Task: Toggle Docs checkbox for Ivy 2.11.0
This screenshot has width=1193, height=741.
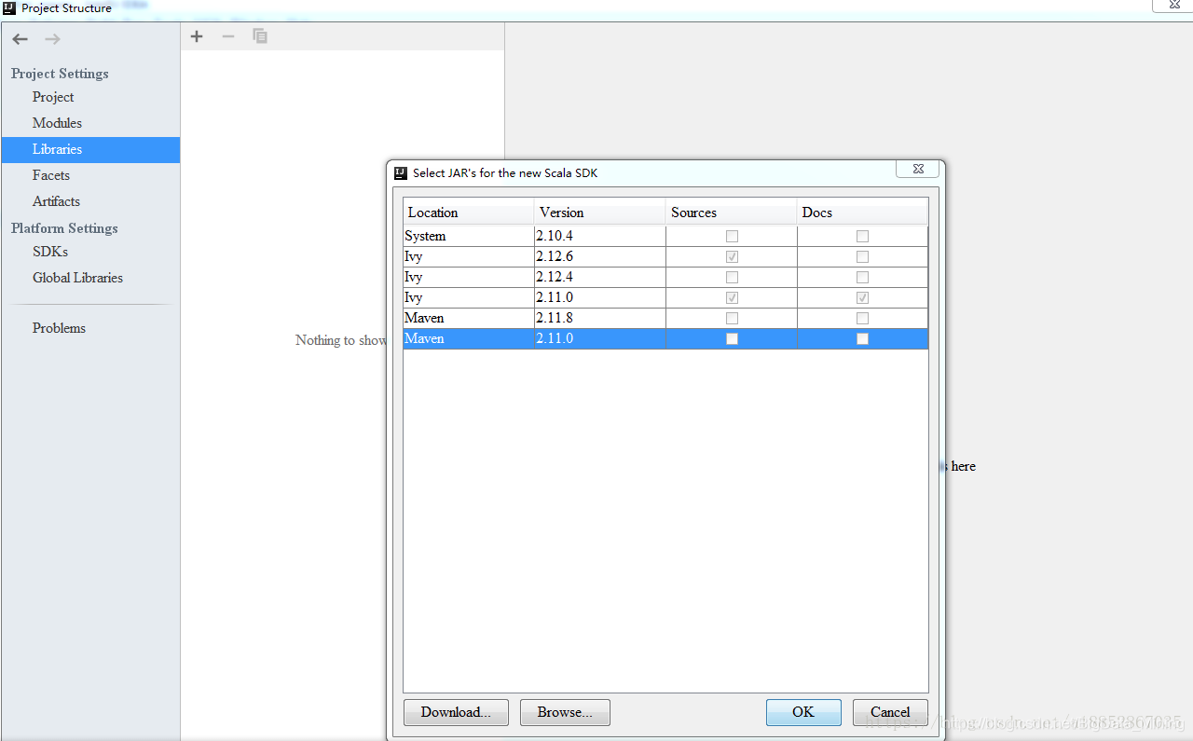Action: click(x=862, y=298)
